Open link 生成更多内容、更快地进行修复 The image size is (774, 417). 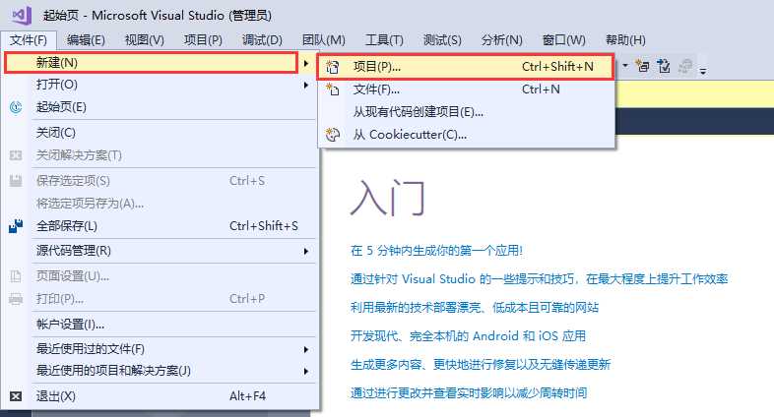pyautogui.click(x=481, y=365)
